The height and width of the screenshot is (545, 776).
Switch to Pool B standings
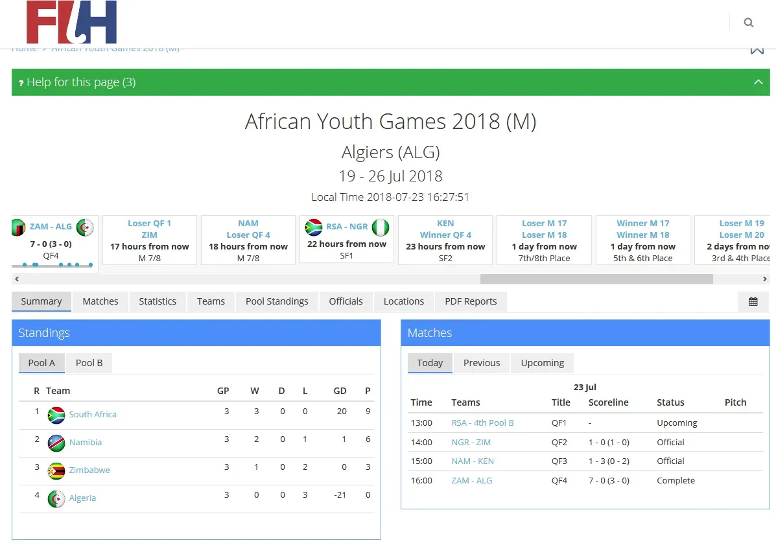pos(89,363)
